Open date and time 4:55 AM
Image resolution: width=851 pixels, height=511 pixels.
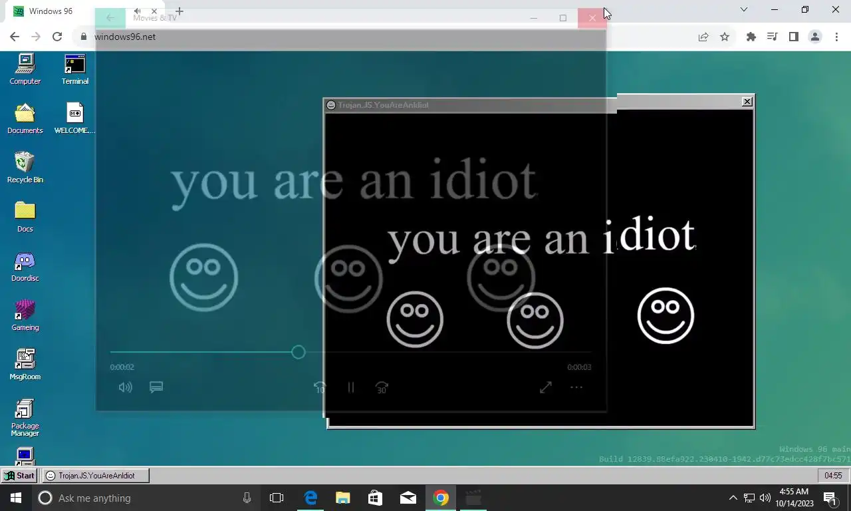794,498
